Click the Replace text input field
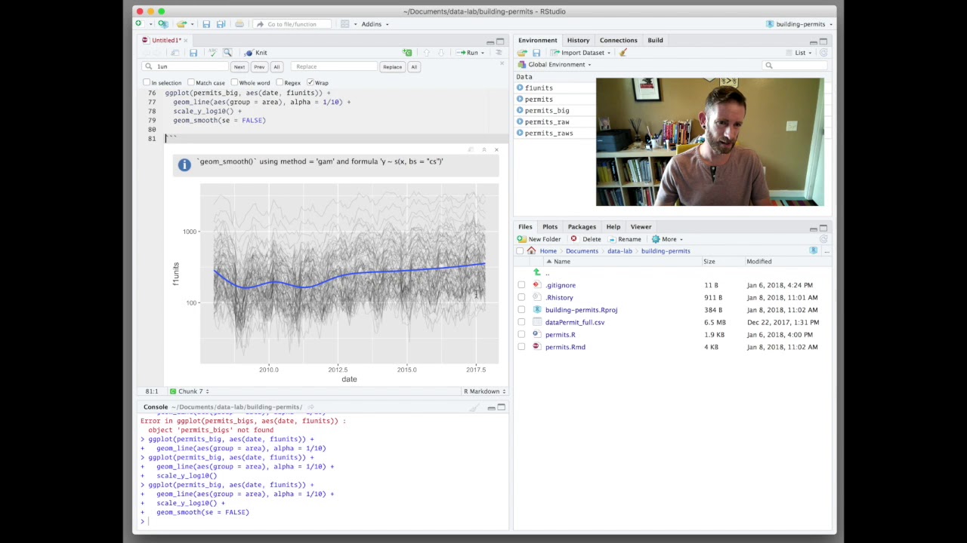This screenshot has width=967, height=543. 332,67
